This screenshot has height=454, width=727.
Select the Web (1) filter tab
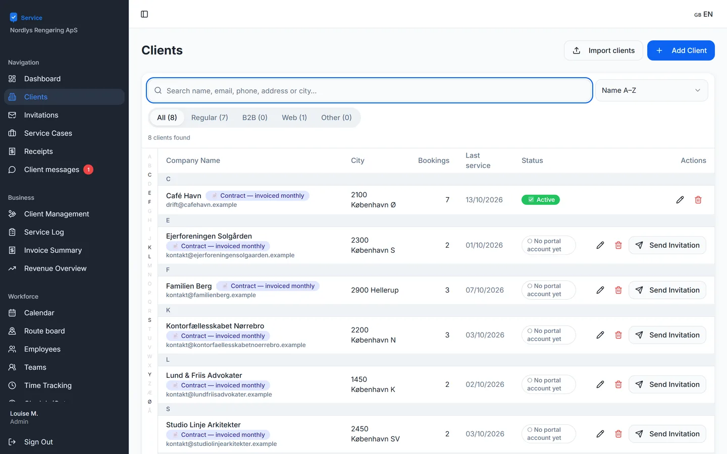pyautogui.click(x=294, y=118)
